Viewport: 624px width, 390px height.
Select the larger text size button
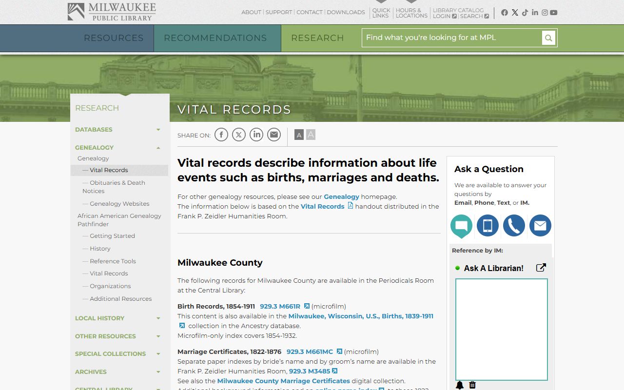pos(311,135)
